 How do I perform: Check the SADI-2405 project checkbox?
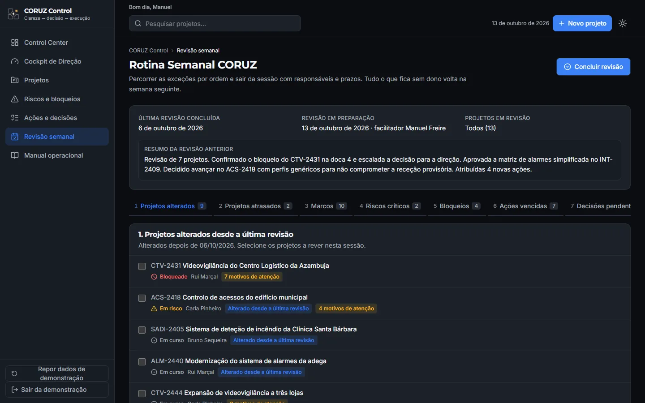coord(142,330)
